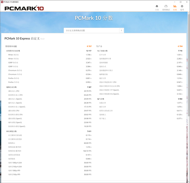This screenshot has width=190, height=183.
Task: Click the scrollbar down arrow
Action: pos(189,182)
